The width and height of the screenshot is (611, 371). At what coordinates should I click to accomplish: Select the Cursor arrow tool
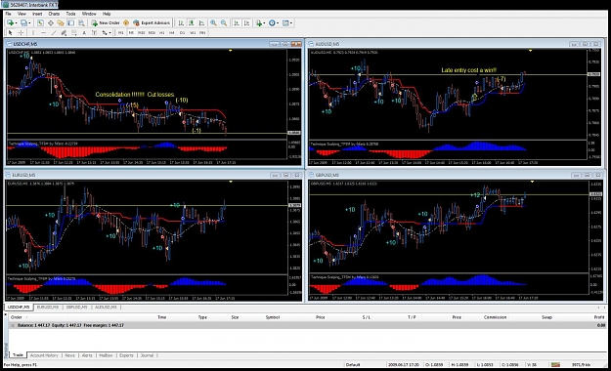coord(11,33)
